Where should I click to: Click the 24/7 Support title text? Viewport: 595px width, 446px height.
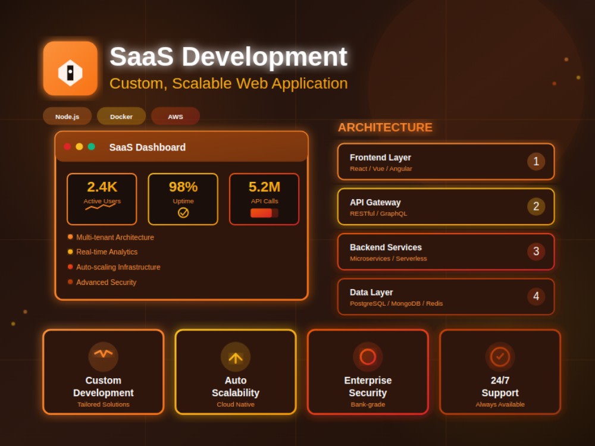500,387
